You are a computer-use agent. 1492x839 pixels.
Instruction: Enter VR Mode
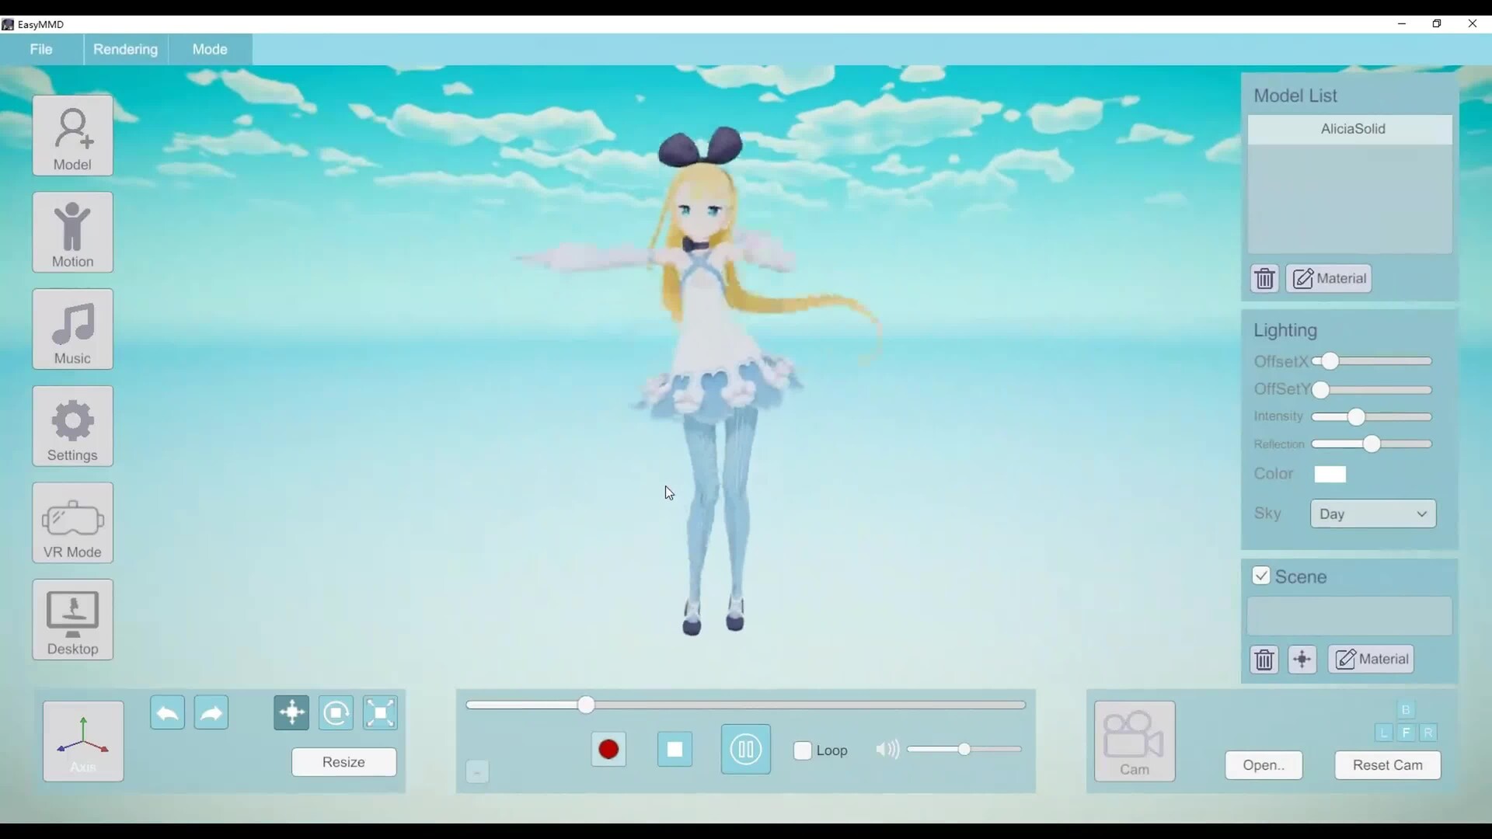coord(72,523)
